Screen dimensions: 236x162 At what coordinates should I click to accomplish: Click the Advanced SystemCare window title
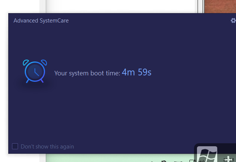coord(41,21)
